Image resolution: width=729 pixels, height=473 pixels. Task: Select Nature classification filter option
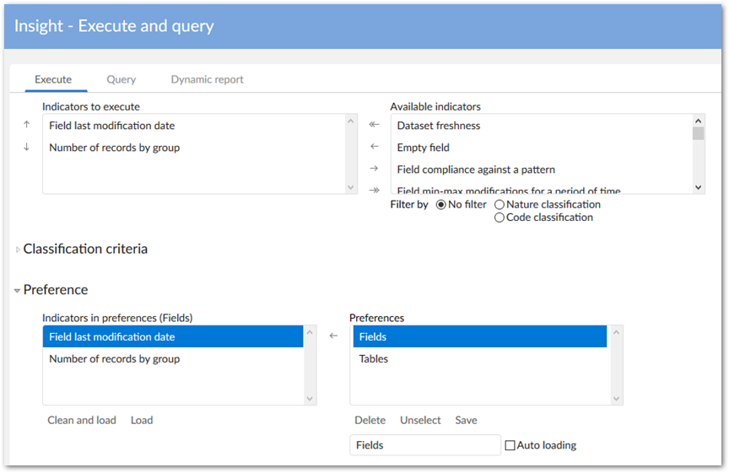point(499,205)
